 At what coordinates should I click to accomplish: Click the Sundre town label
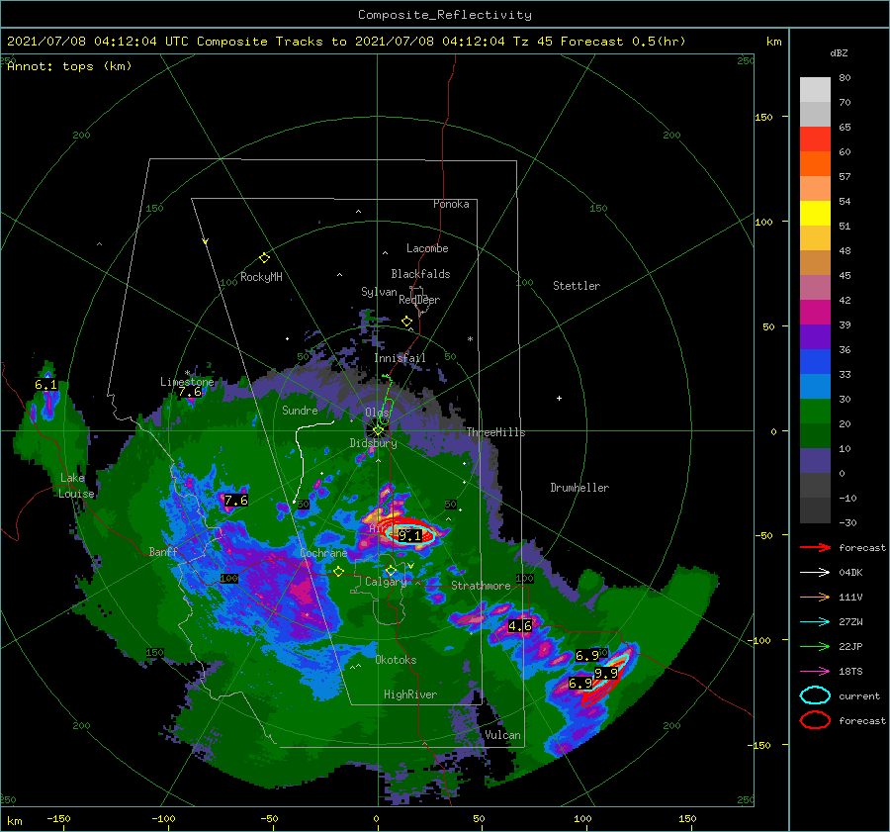click(300, 410)
